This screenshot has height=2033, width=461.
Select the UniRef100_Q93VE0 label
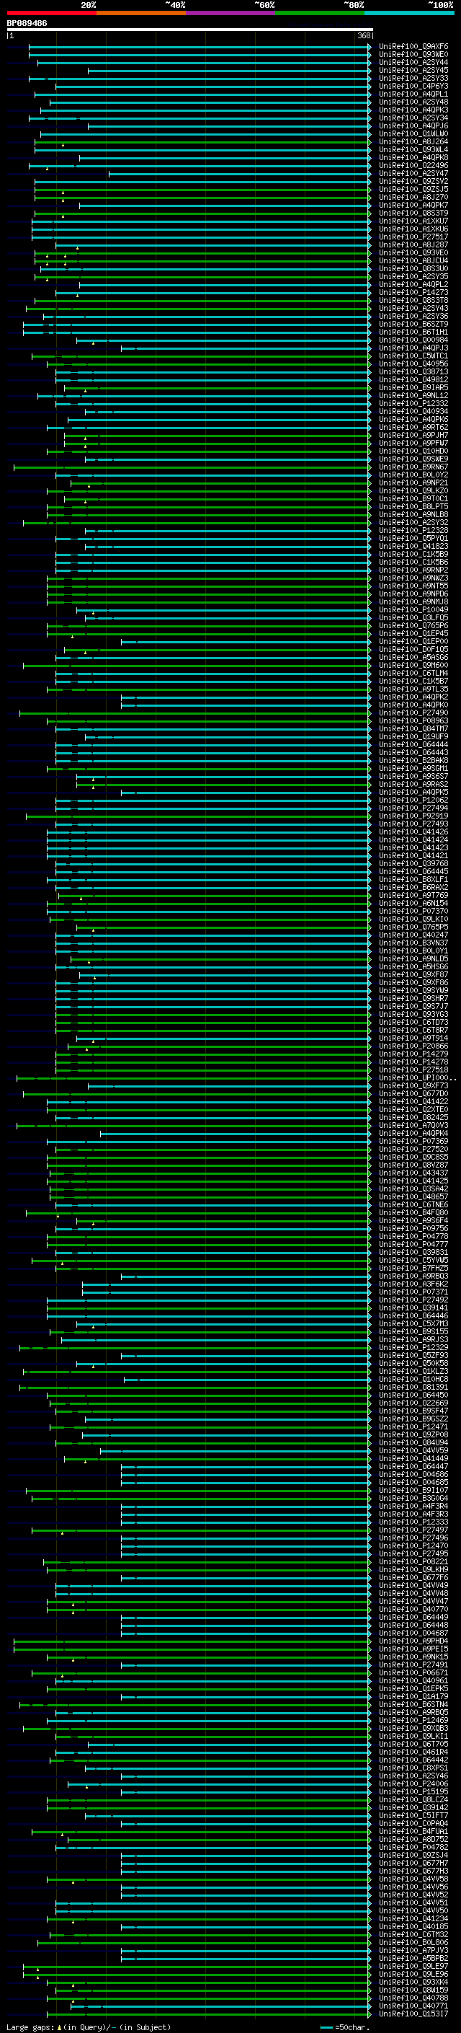tap(413, 252)
